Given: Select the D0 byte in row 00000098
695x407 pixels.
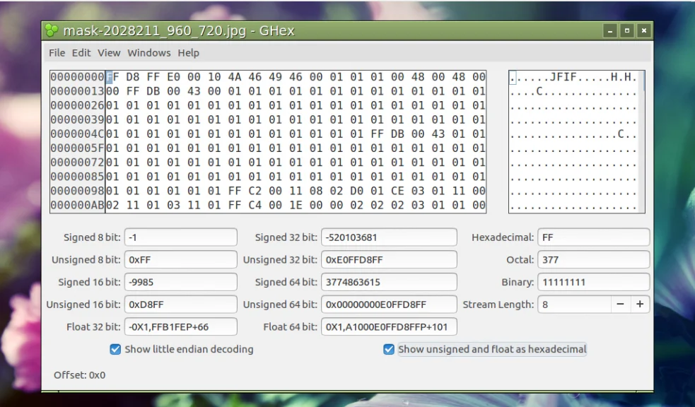Looking at the screenshot, I should (x=357, y=191).
